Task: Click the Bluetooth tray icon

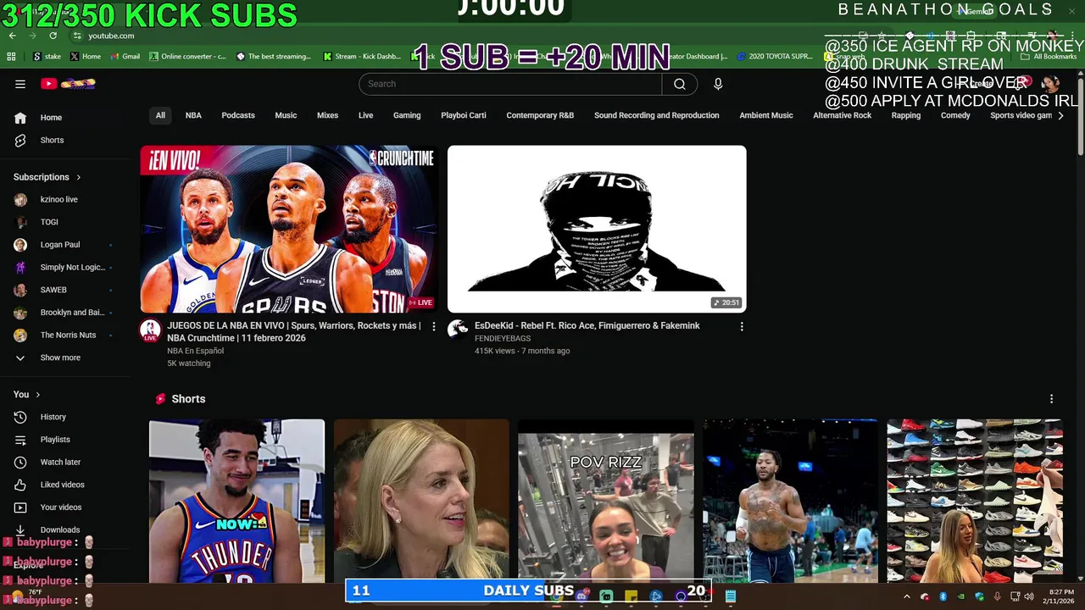Action: point(943,596)
